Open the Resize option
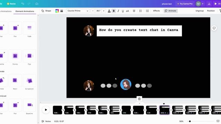 (11, 4)
